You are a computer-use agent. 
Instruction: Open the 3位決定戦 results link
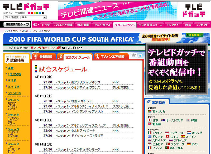tap(14, 74)
